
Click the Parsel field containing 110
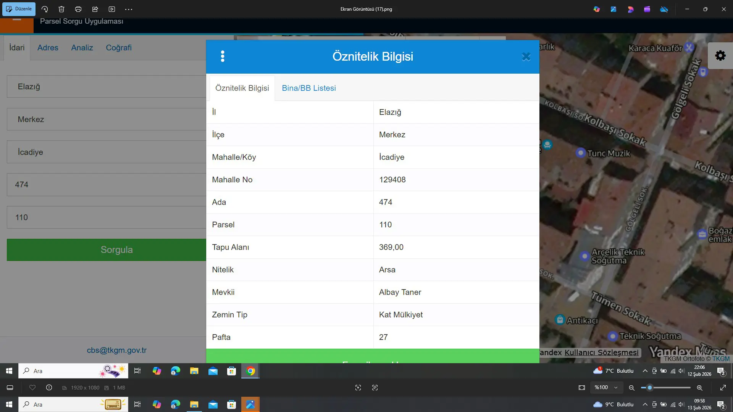[x=107, y=217]
